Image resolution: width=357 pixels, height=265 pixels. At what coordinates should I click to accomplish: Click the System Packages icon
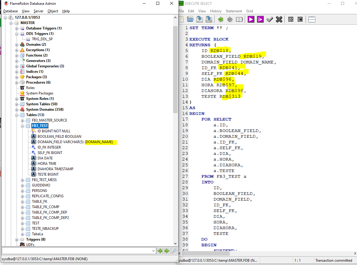pyautogui.click(x=22, y=93)
